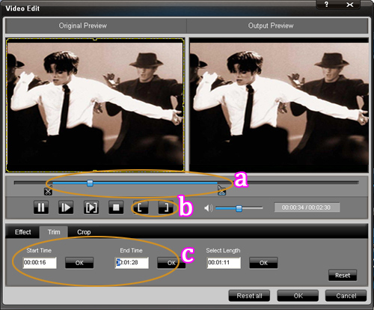Stop the video playback
This screenshot has width=374, height=310.
click(116, 207)
